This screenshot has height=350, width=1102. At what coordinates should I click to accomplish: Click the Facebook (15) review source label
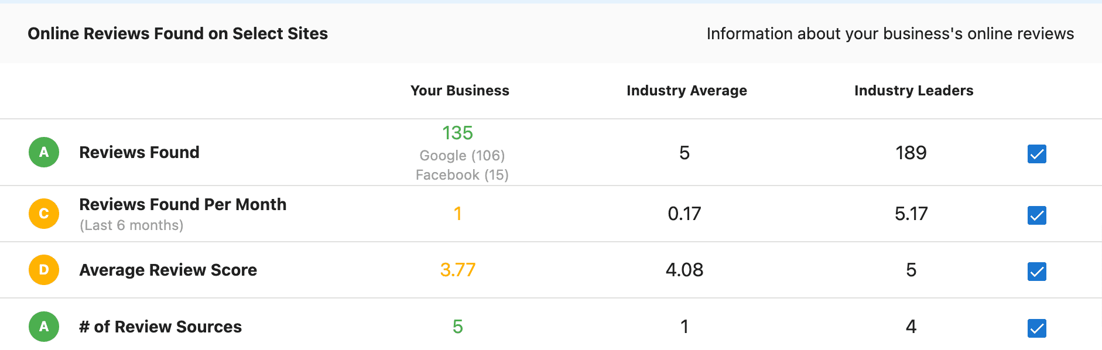[x=462, y=174]
